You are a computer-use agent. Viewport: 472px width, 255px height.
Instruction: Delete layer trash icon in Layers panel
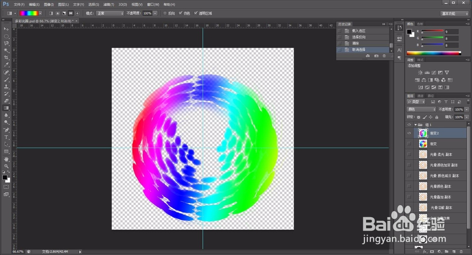[461, 251]
